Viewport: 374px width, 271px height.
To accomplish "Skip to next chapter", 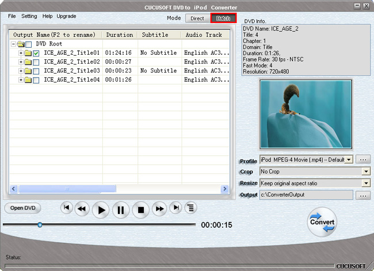I will point(176,208).
